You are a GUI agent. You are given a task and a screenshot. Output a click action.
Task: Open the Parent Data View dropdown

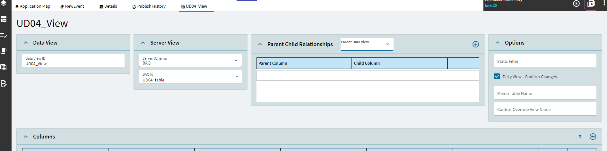pyautogui.click(x=388, y=44)
